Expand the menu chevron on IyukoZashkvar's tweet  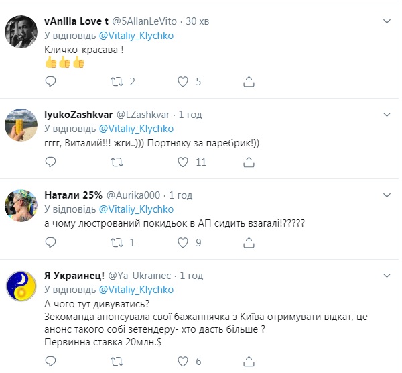click(x=387, y=115)
